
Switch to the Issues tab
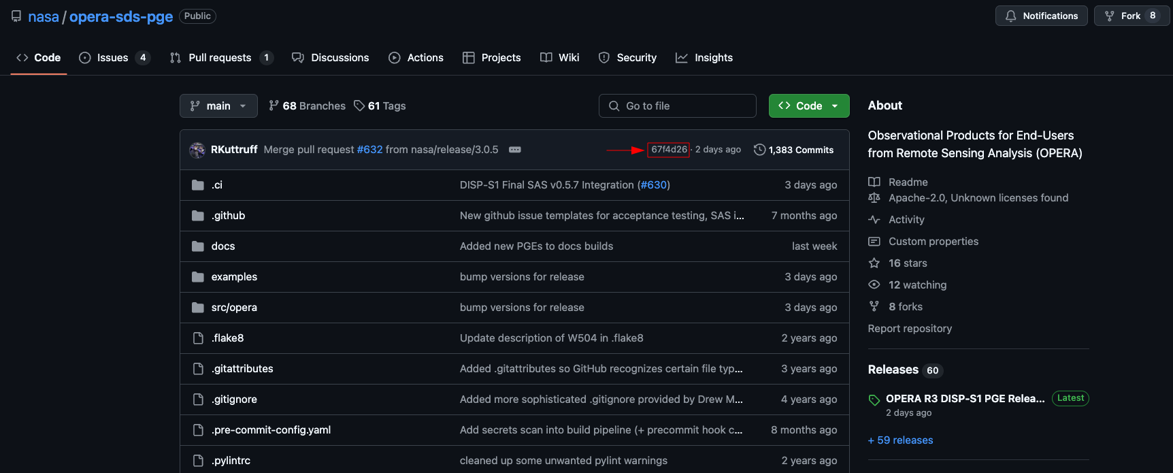[112, 58]
